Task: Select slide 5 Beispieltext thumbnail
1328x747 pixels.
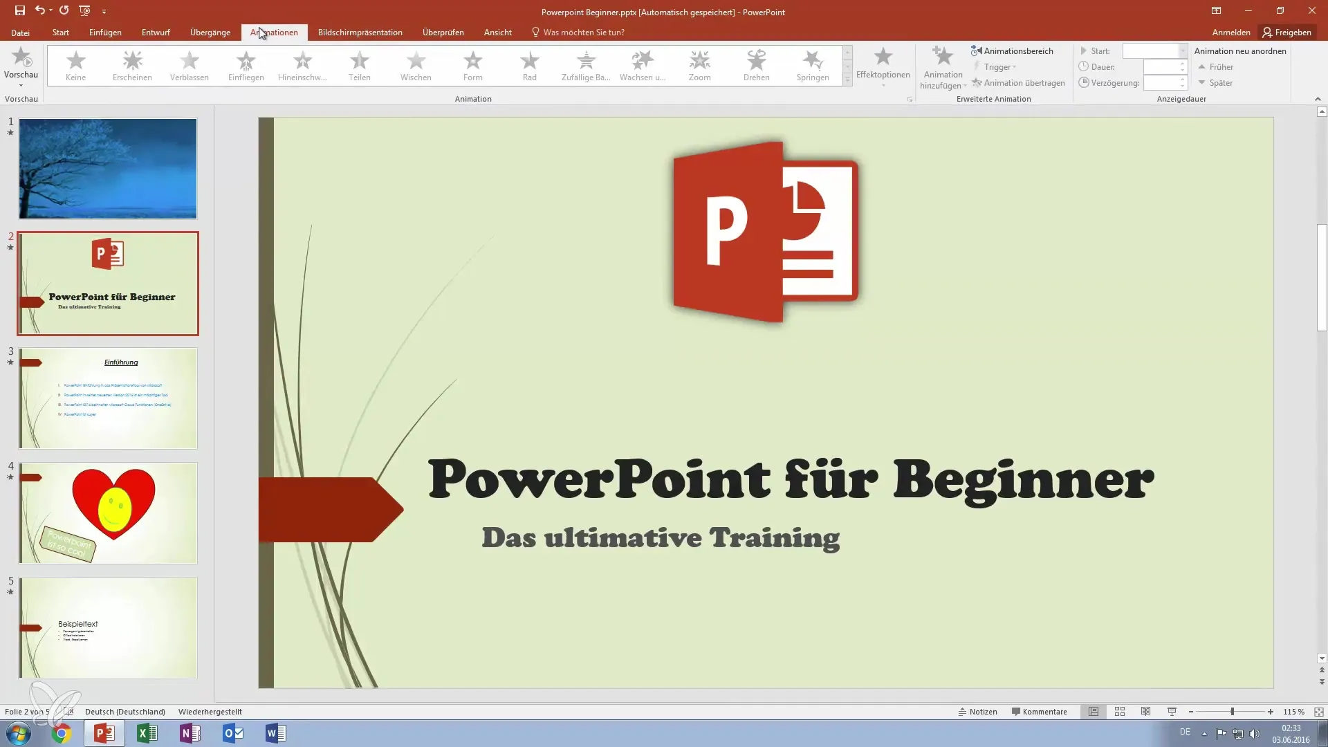Action: (x=108, y=628)
